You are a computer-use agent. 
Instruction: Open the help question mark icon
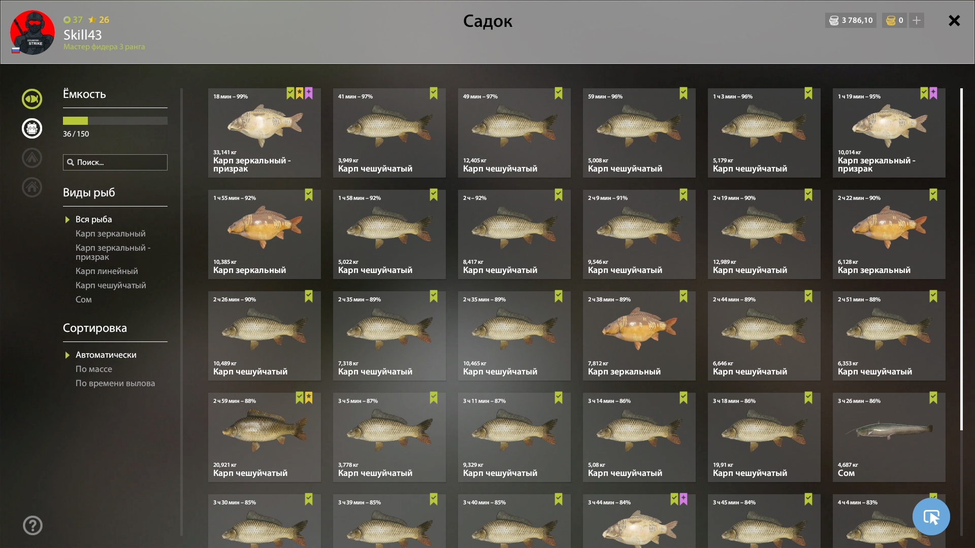click(x=32, y=525)
